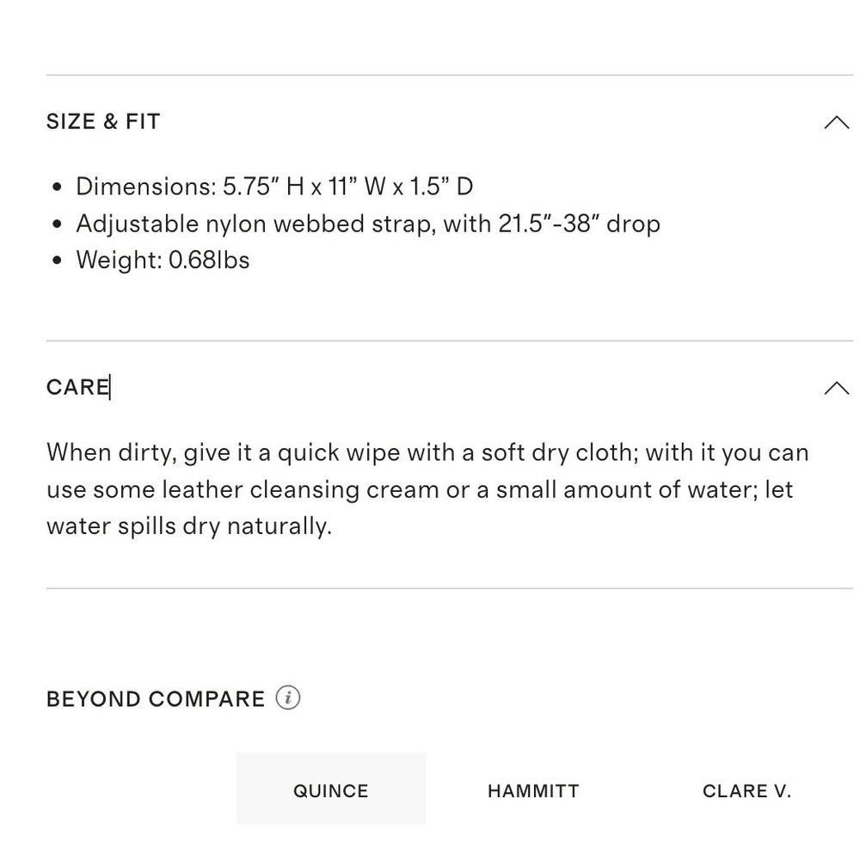Screen dimensions: 860x860
Task: Click the care instructions paragraph
Action: tap(427, 489)
